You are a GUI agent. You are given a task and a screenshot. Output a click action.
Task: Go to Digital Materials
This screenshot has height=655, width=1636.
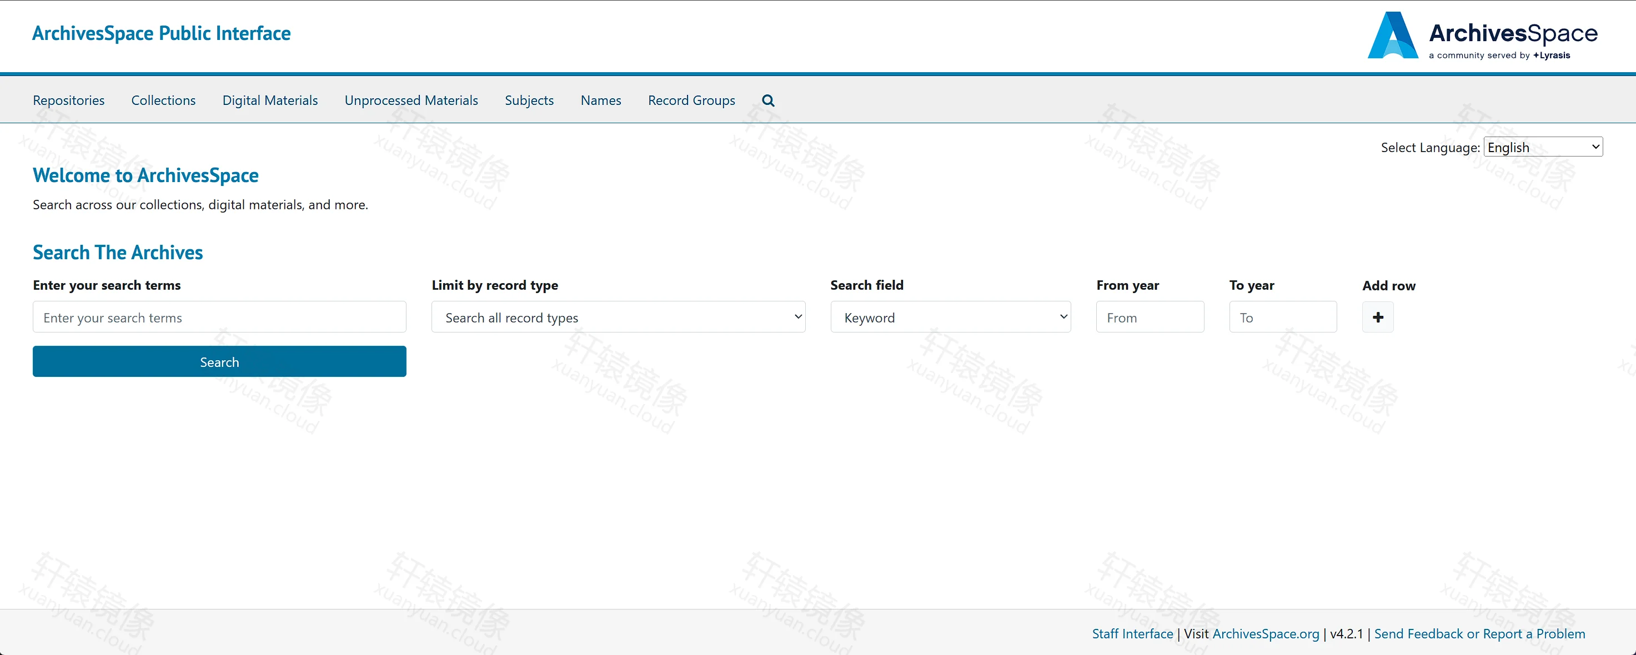270,100
